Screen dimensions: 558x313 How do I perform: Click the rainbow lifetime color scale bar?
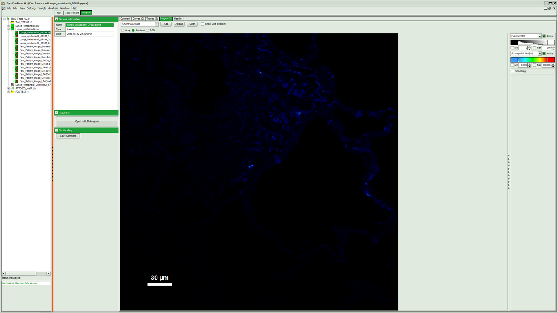[x=532, y=60]
